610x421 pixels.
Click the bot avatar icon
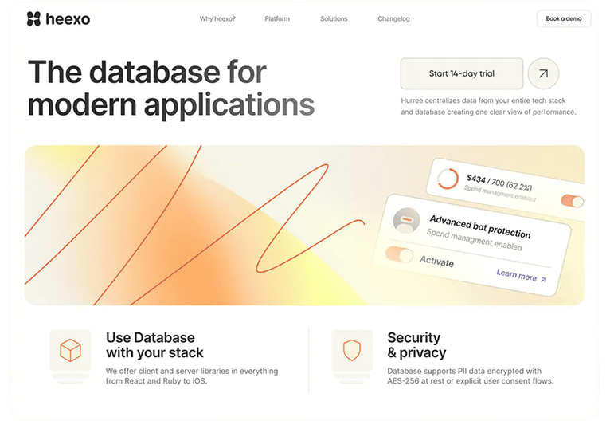click(406, 219)
